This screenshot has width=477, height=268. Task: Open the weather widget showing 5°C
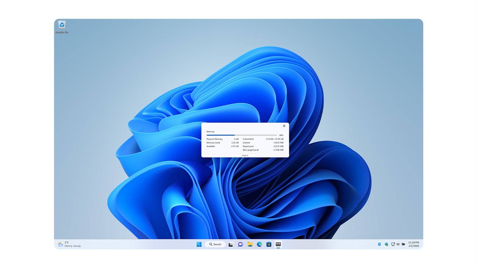(69, 244)
